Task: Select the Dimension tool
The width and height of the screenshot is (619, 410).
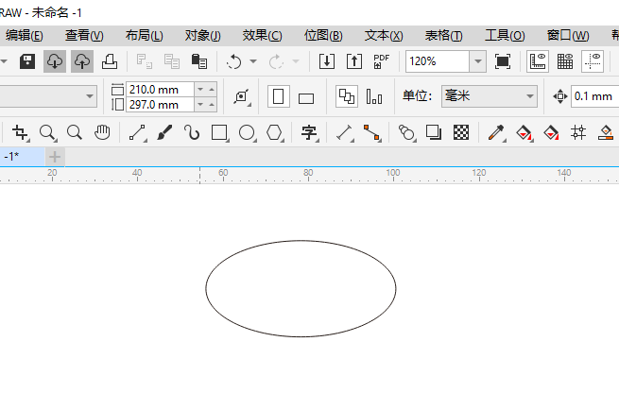Action: [x=345, y=132]
